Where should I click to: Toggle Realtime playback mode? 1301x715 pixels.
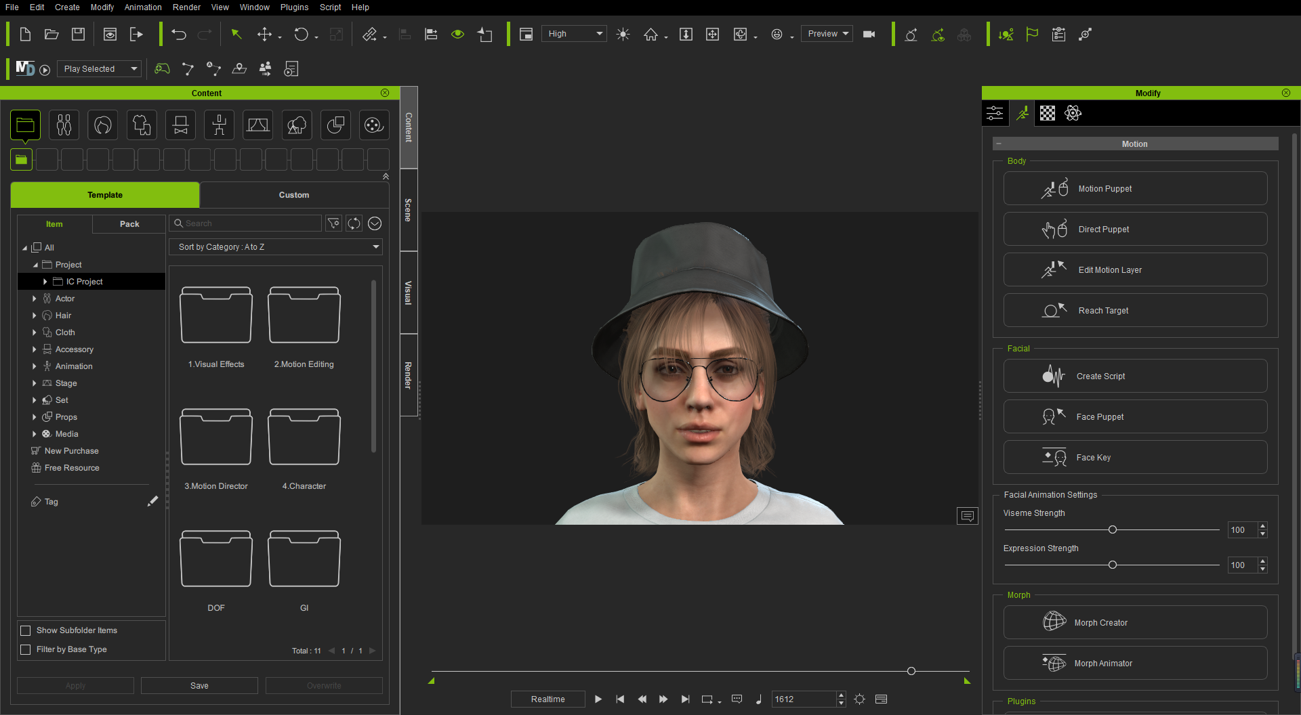pos(548,699)
